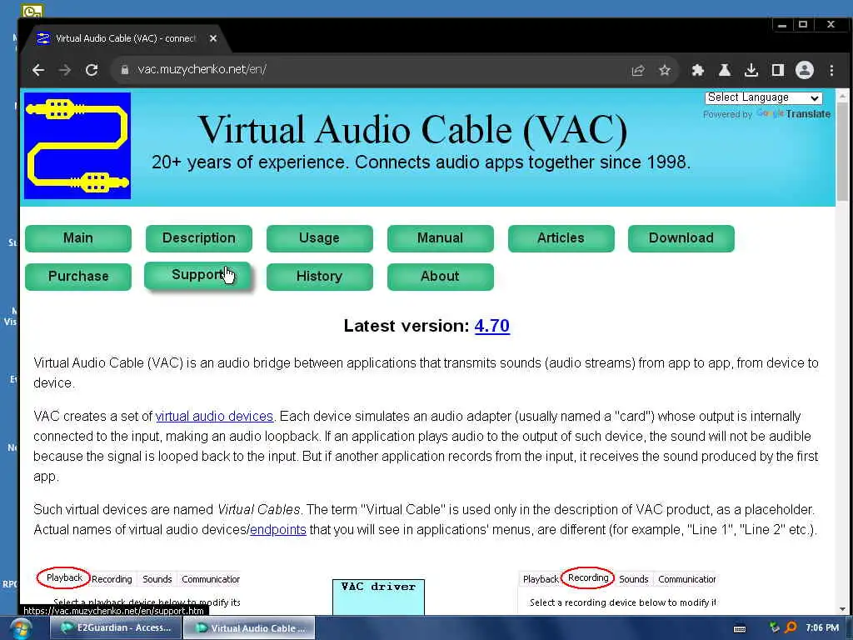Open the Download page button
This screenshot has height=640, width=853.
[681, 238]
